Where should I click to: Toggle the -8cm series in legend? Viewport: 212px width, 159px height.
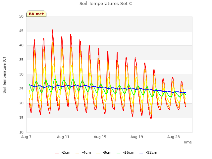coord(104,152)
